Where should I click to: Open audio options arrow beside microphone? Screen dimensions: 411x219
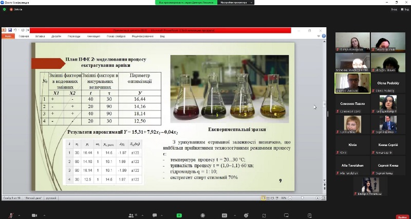19,215
